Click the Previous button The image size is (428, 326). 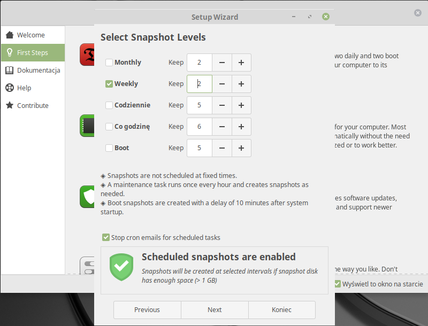pyautogui.click(x=147, y=310)
